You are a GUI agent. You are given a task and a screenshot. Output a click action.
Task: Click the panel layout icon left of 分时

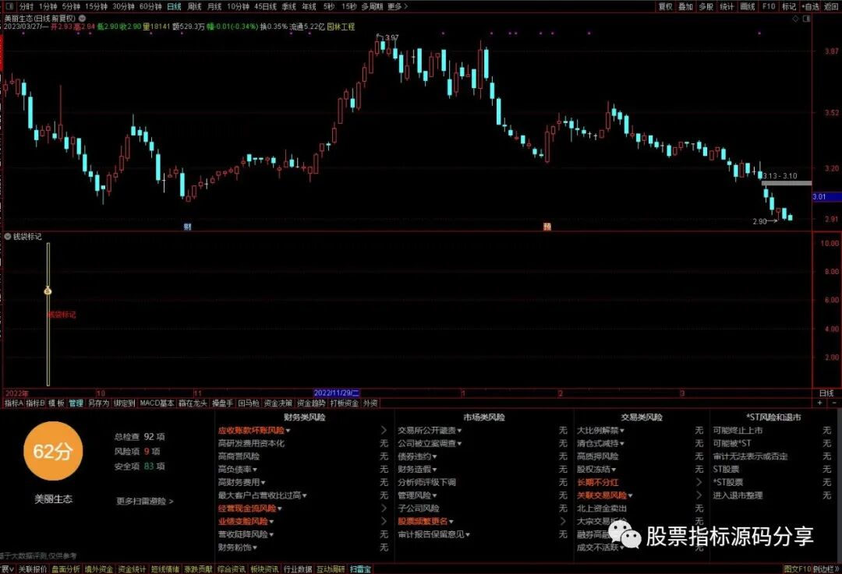(x=9, y=6)
